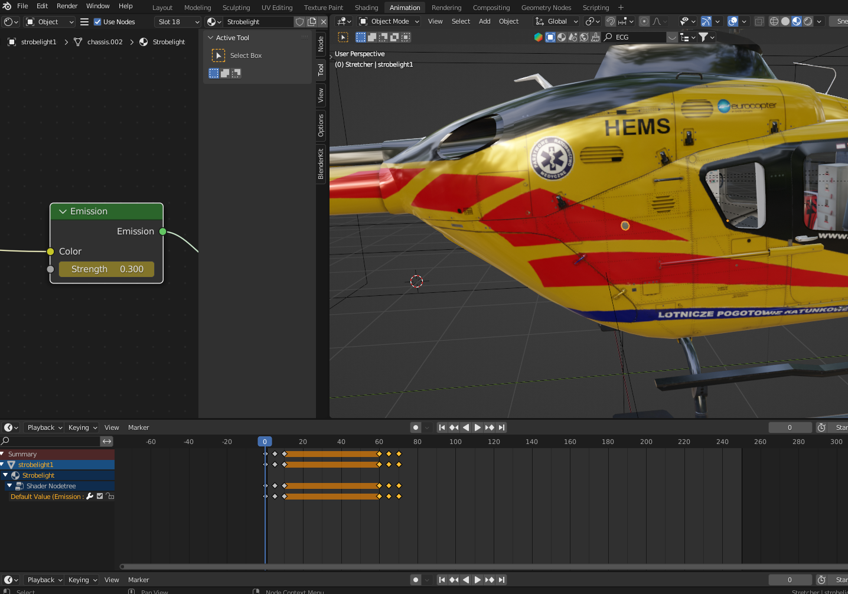The height and width of the screenshot is (594, 848).
Task: Click the chassis.002 breadcrumb
Action: (x=105, y=42)
